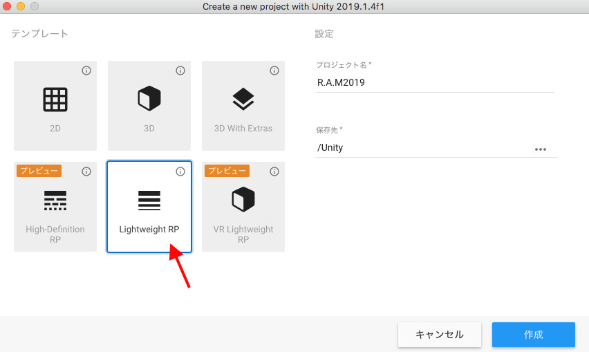Minimize the window with the yellow button
589x352 pixels.
click(x=21, y=6)
